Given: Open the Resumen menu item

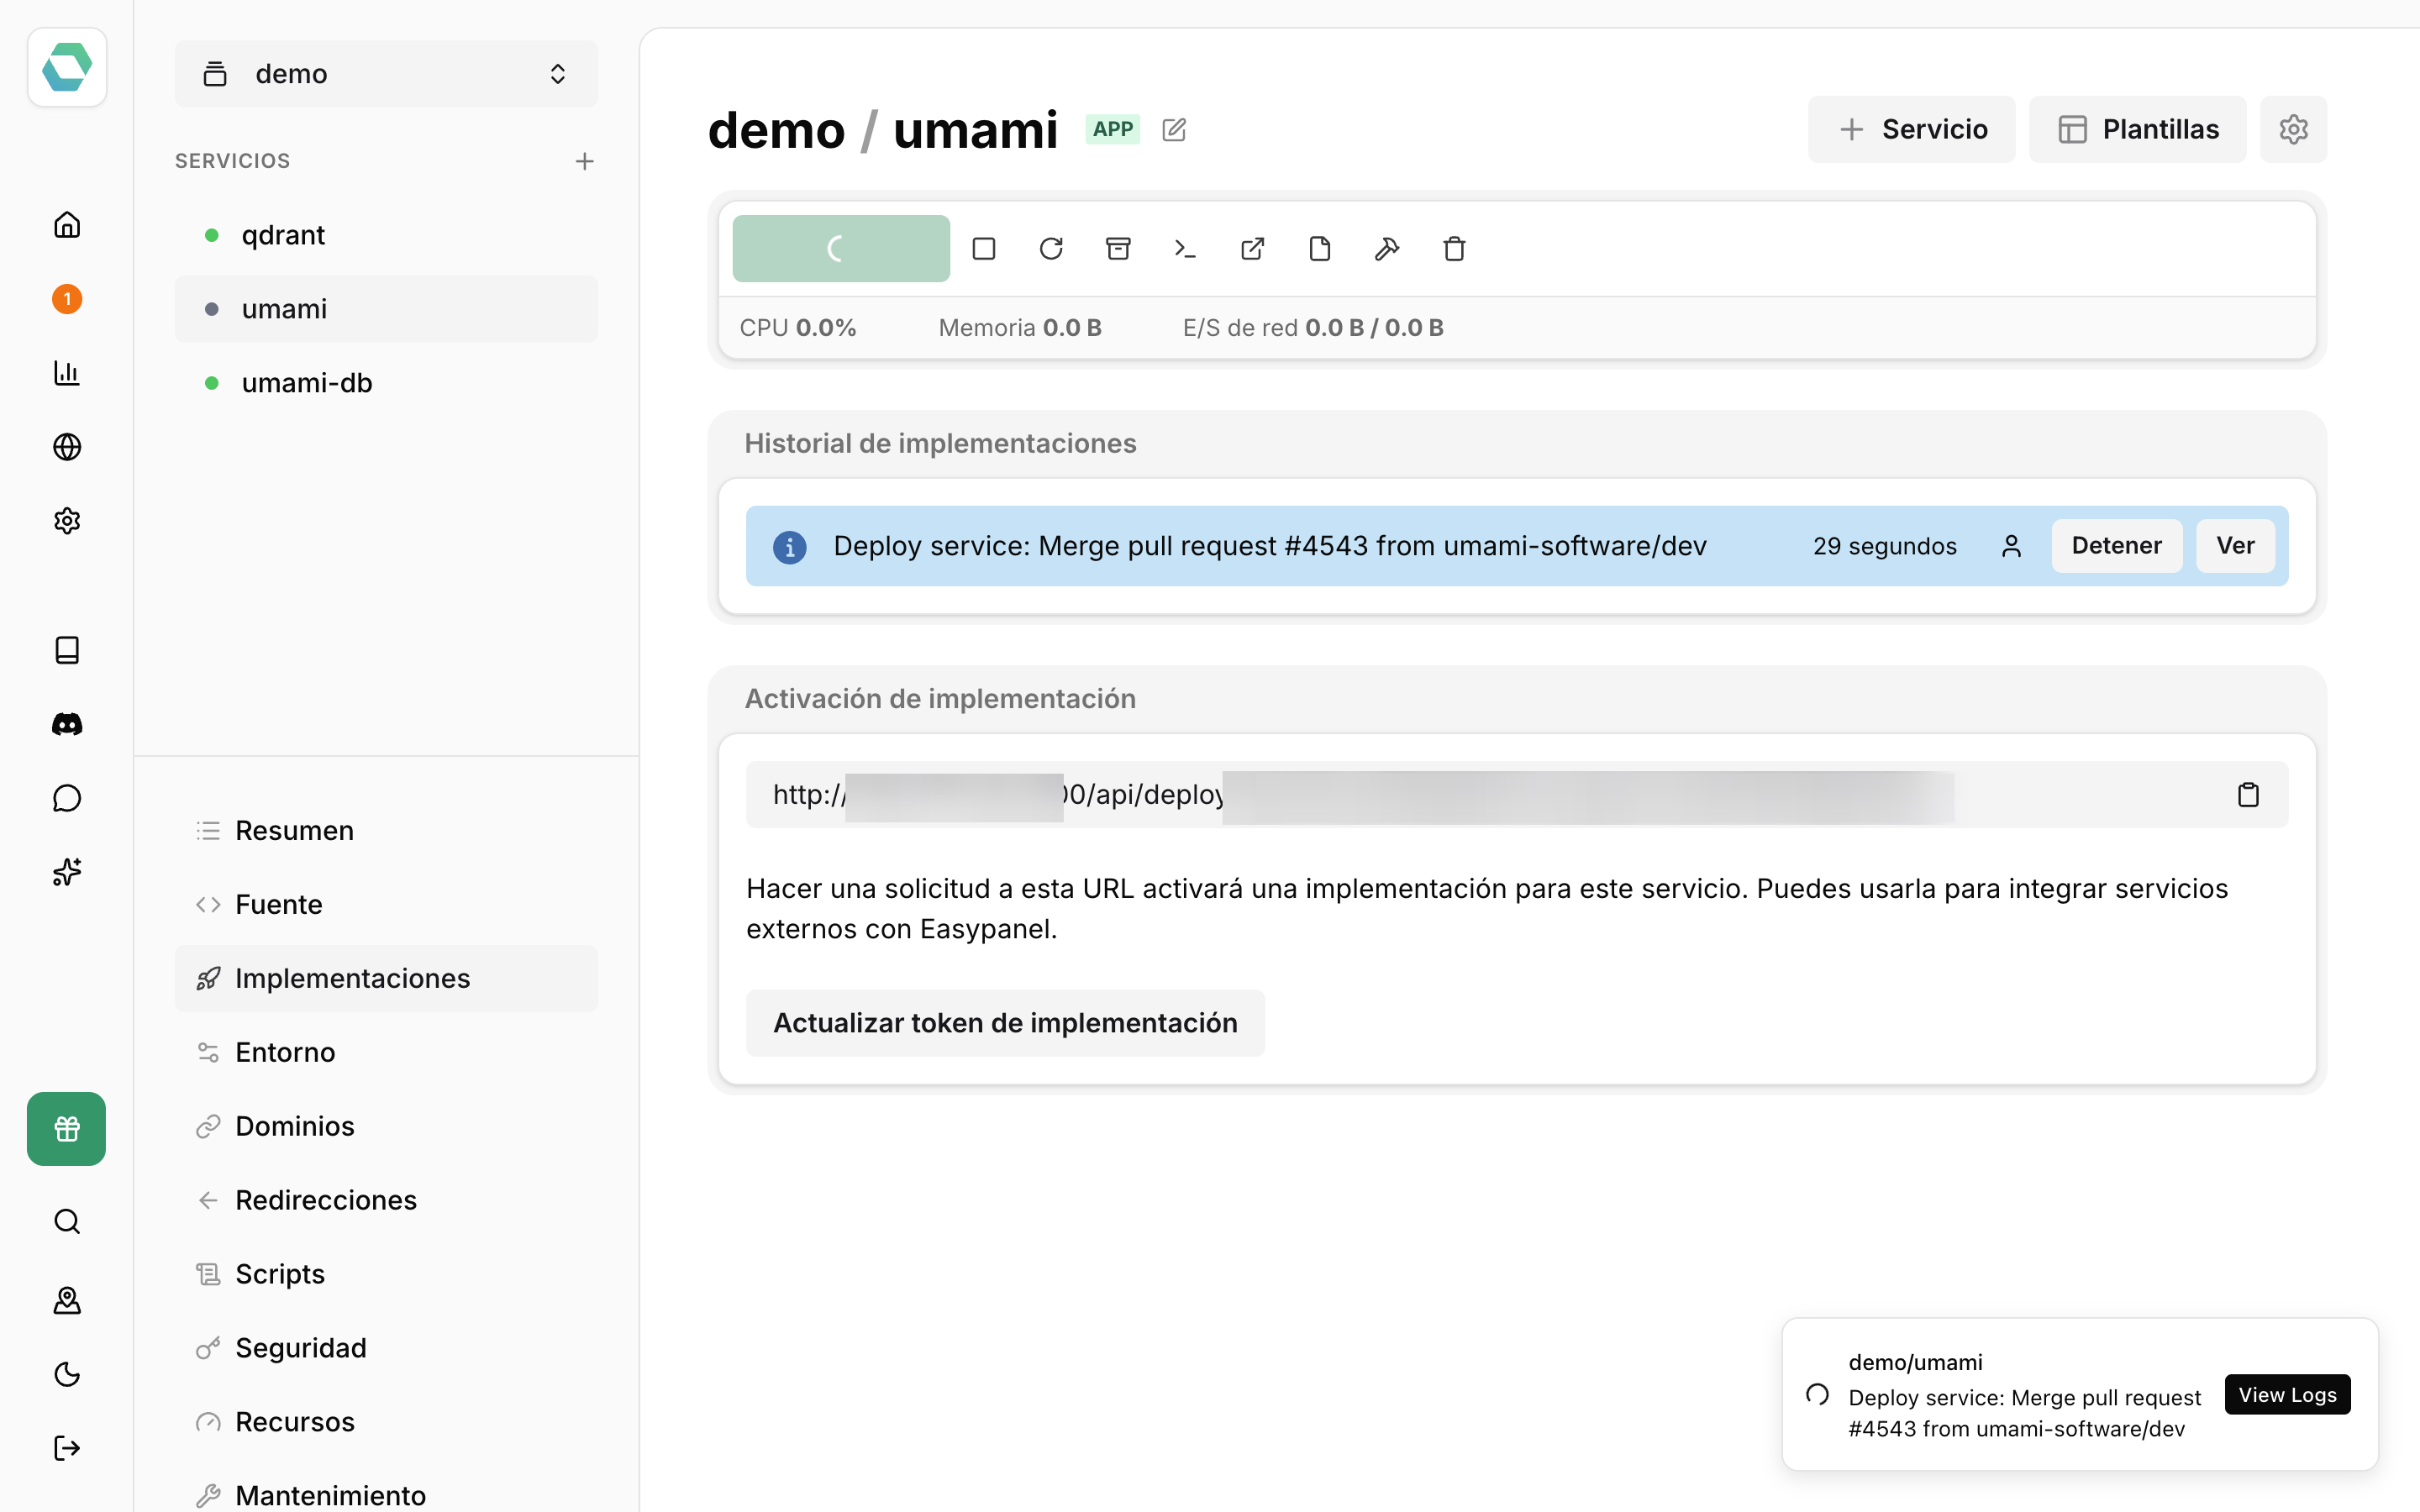Looking at the screenshot, I should click(x=386, y=831).
